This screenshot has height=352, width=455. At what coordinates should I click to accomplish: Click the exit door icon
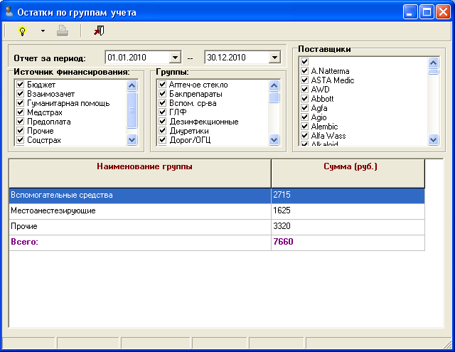pyautogui.click(x=98, y=31)
